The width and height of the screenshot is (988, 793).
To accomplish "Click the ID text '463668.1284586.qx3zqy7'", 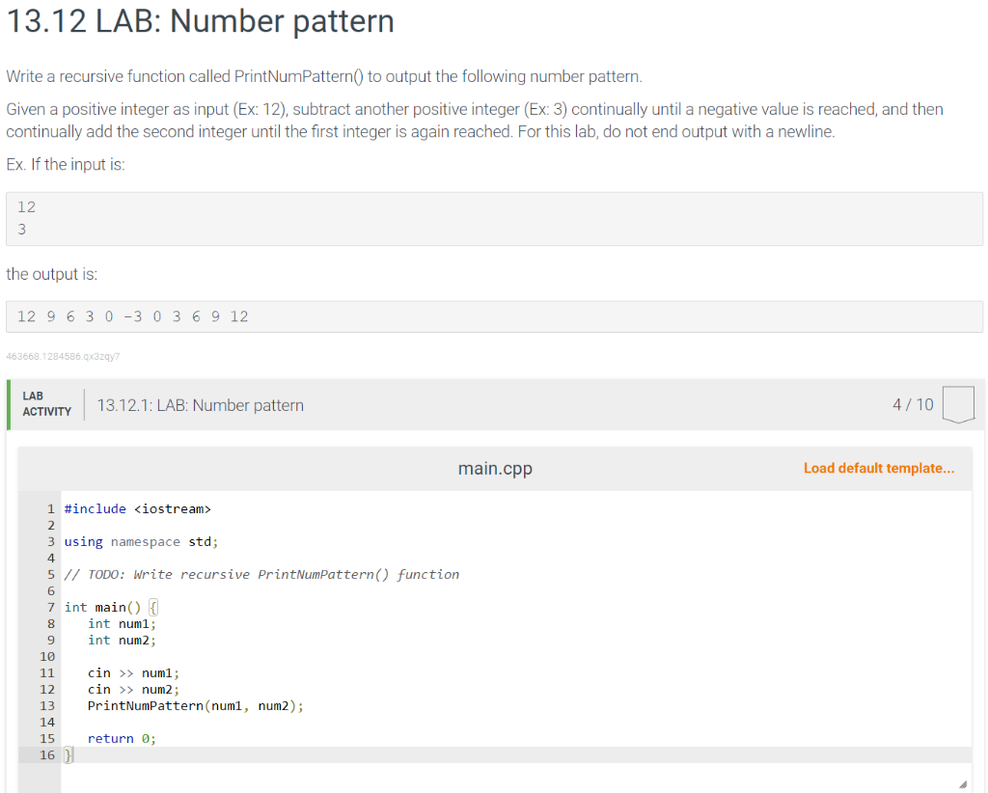I will click(63, 357).
